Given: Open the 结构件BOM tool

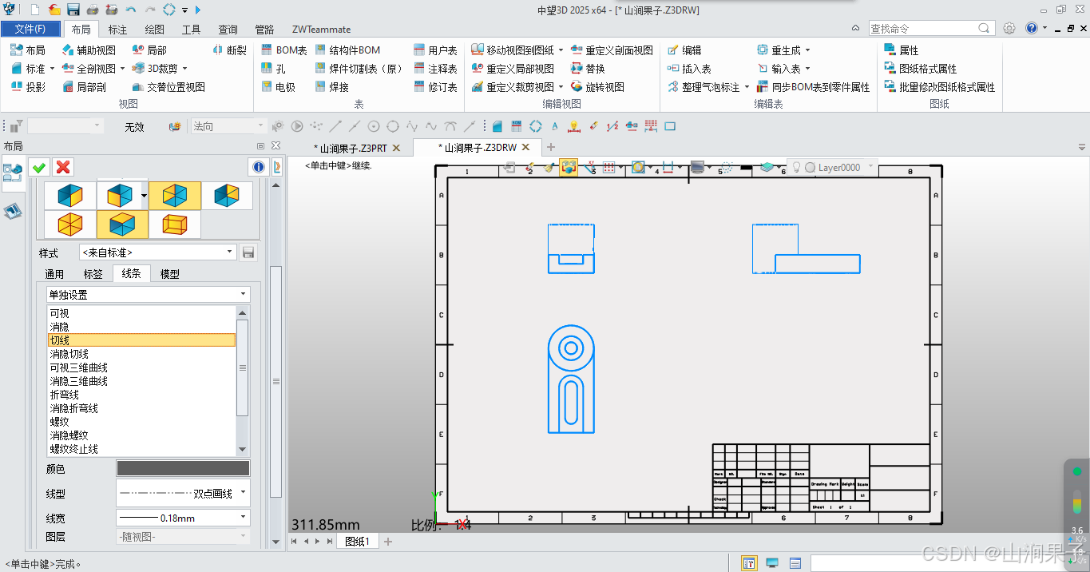Looking at the screenshot, I should coord(347,50).
